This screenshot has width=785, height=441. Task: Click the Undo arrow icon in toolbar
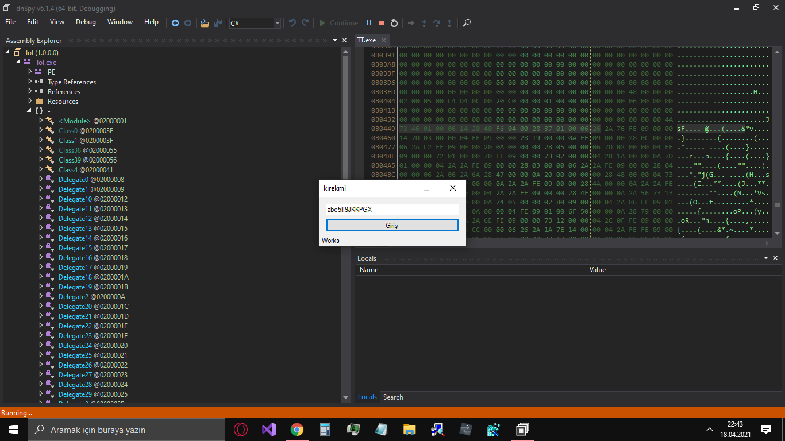pos(293,23)
